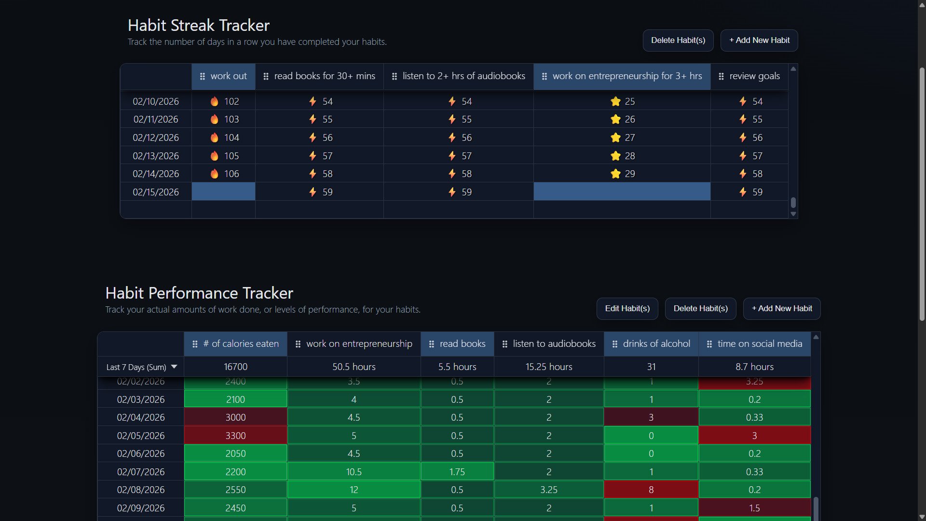Click the Edit Habit(s) button

(x=627, y=308)
